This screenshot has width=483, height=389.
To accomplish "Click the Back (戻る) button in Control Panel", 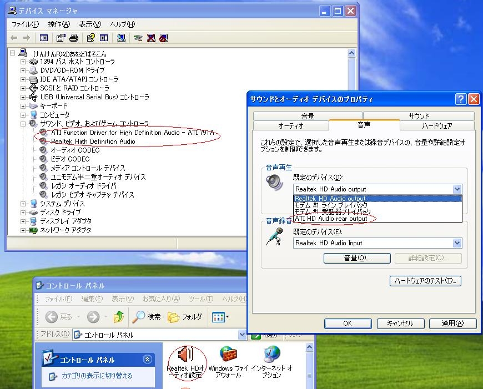I will pos(58,317).
